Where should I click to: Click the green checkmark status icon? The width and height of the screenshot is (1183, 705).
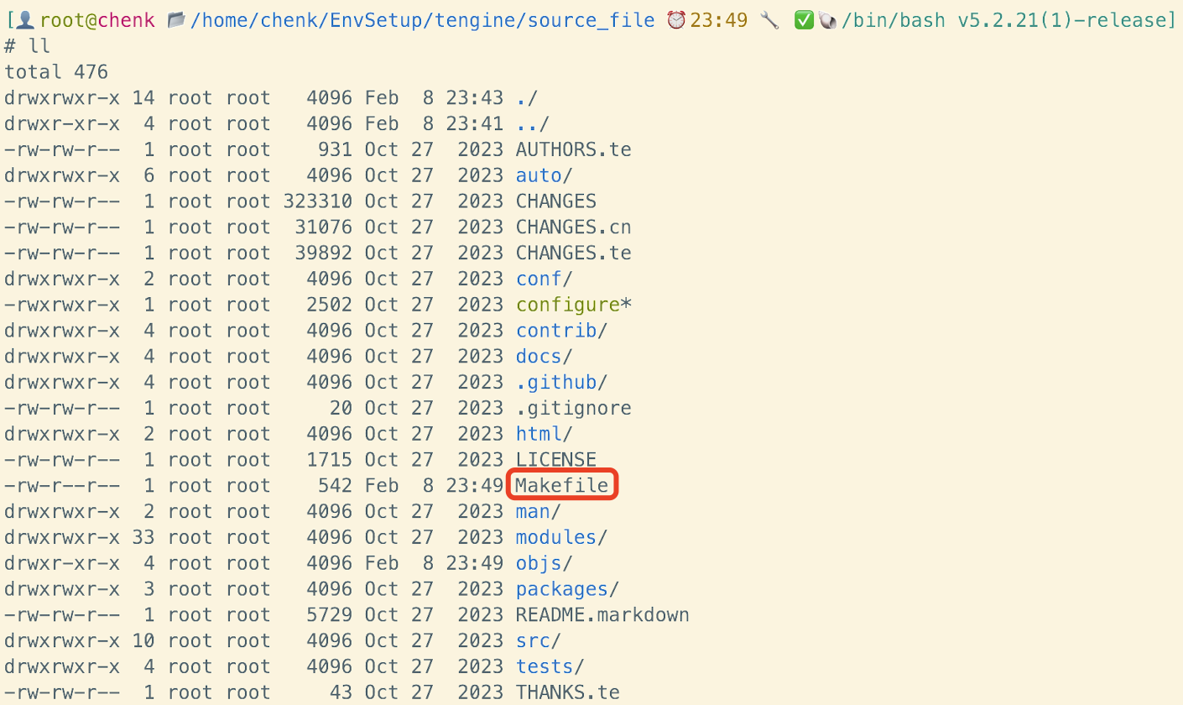point(804,20)
